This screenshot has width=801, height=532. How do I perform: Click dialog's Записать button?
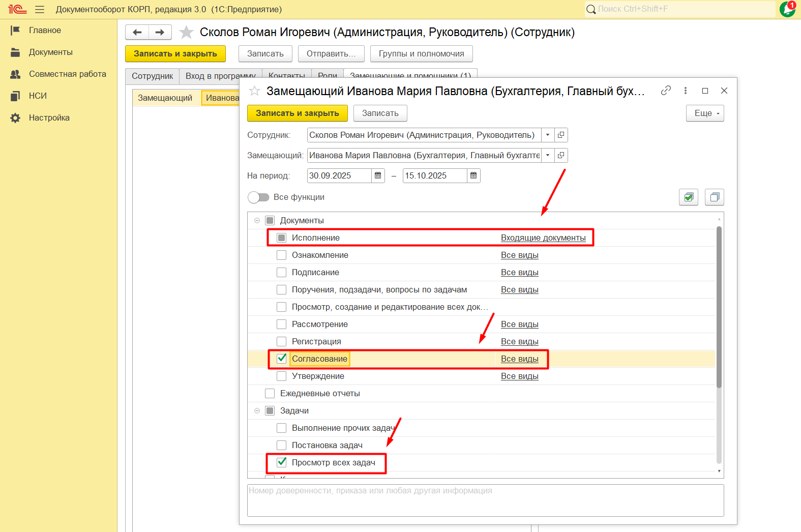pyautogui.click(x=380, y=113)
